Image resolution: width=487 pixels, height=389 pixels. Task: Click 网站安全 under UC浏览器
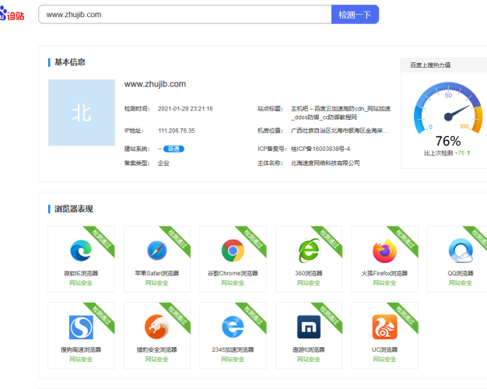(385, 359)
